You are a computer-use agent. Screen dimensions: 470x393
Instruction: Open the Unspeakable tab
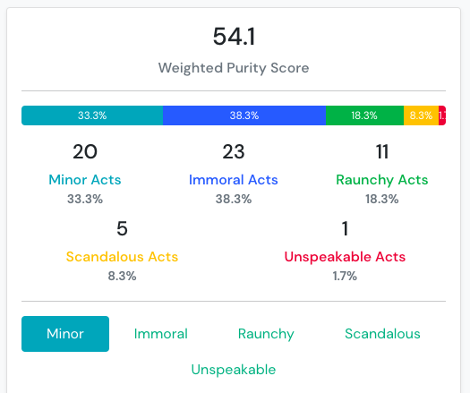(234, 370)
